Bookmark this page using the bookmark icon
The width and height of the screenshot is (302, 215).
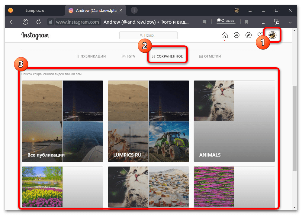pyautogui.click(x=246, y=22)
